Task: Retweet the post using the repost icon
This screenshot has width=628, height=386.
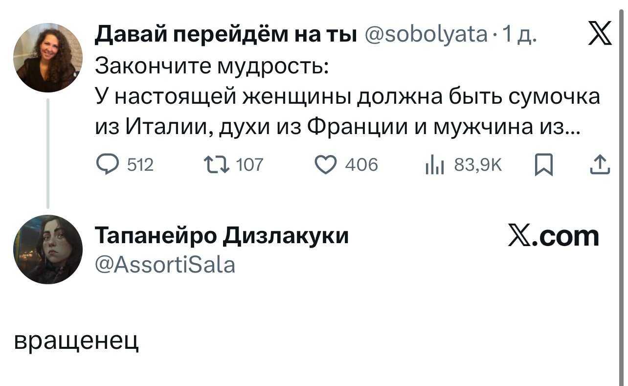Action: pyautogui.click(x=218, y=165)
